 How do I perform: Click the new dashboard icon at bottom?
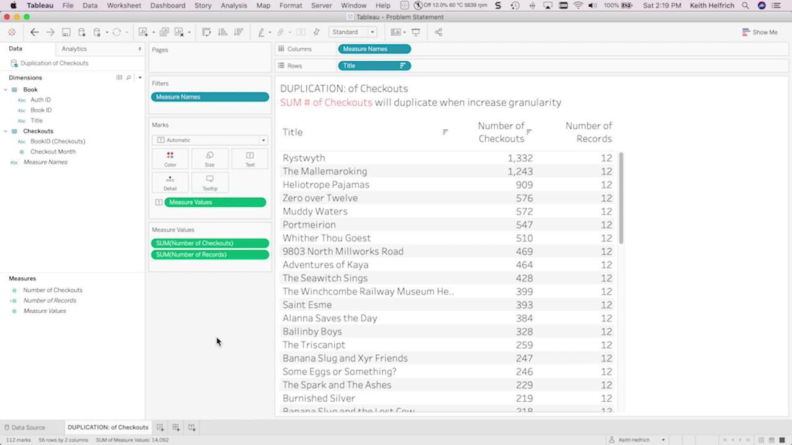point(176,427)
